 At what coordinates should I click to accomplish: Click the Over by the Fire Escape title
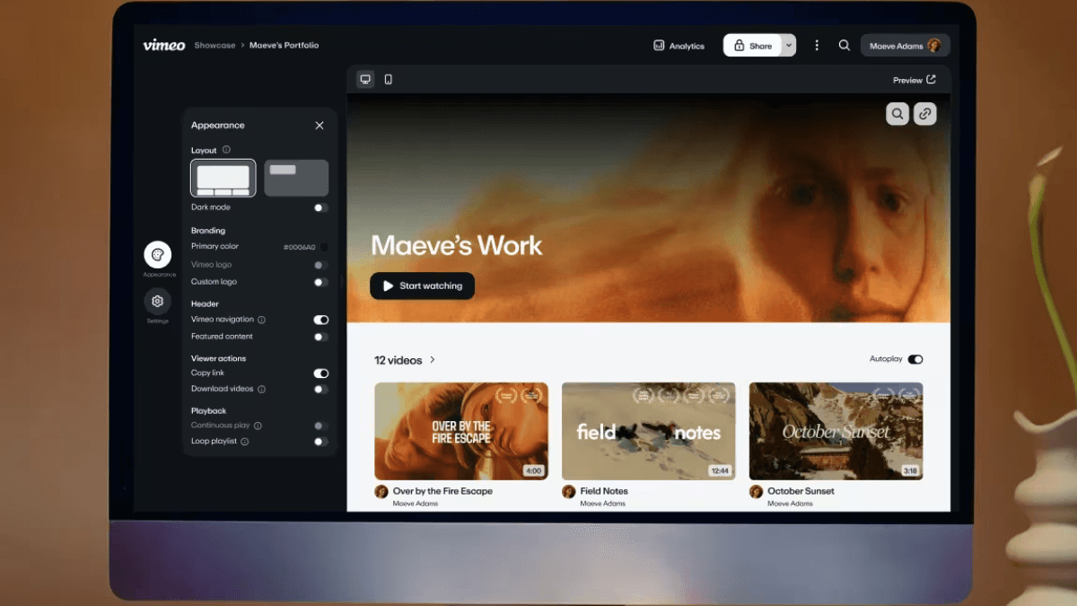(442, 491)
